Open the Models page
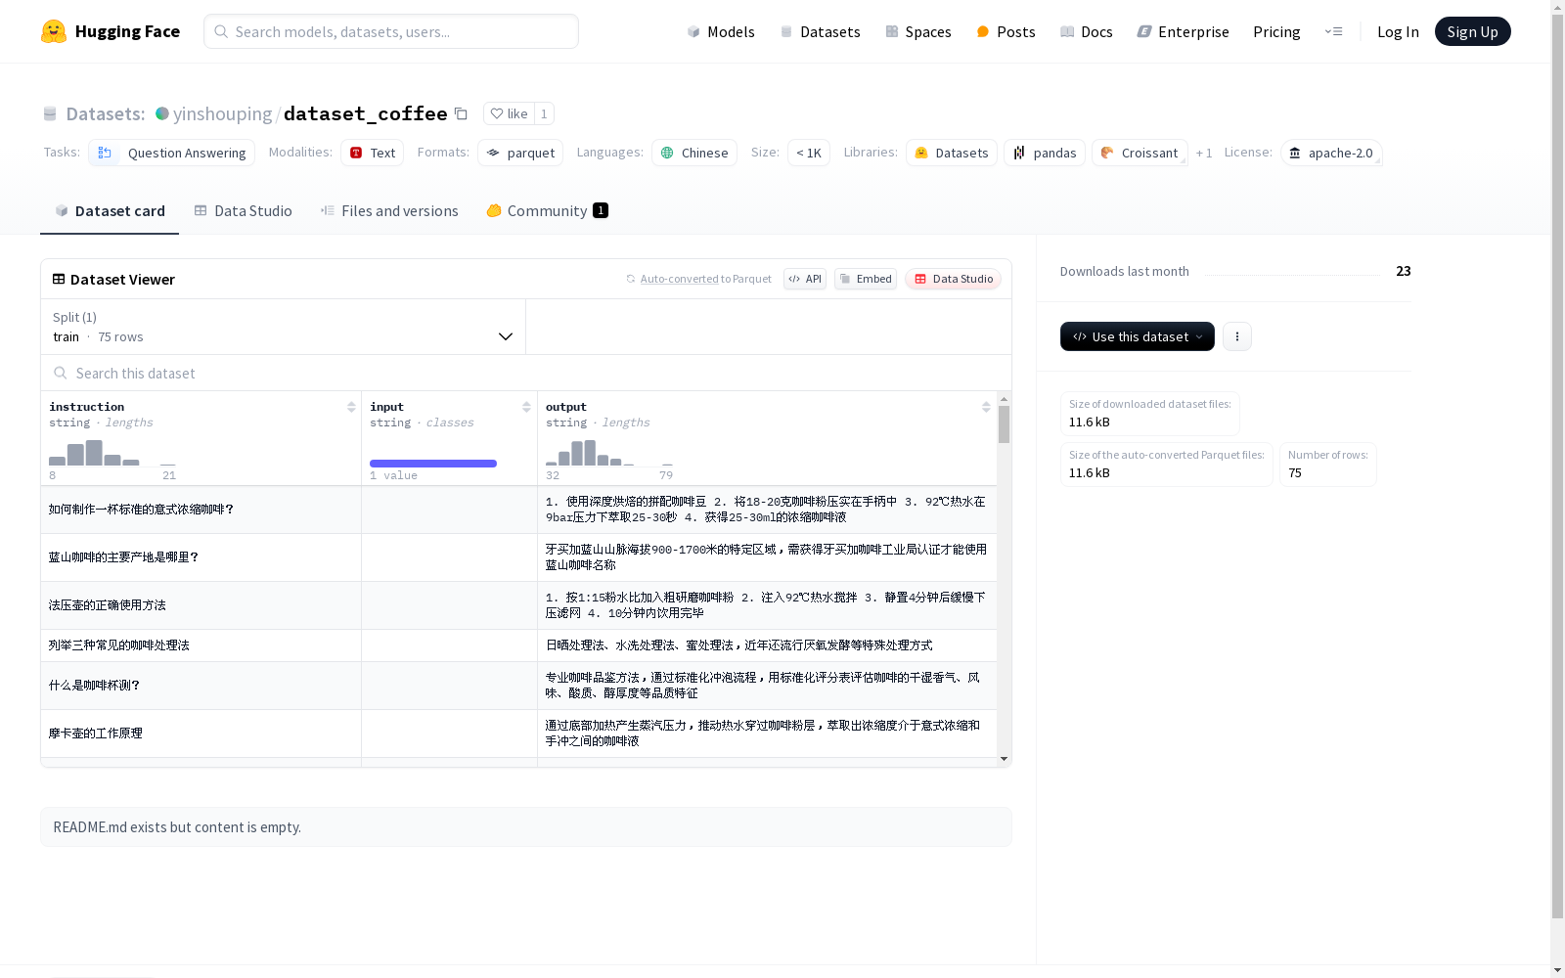 pos(721,31)
